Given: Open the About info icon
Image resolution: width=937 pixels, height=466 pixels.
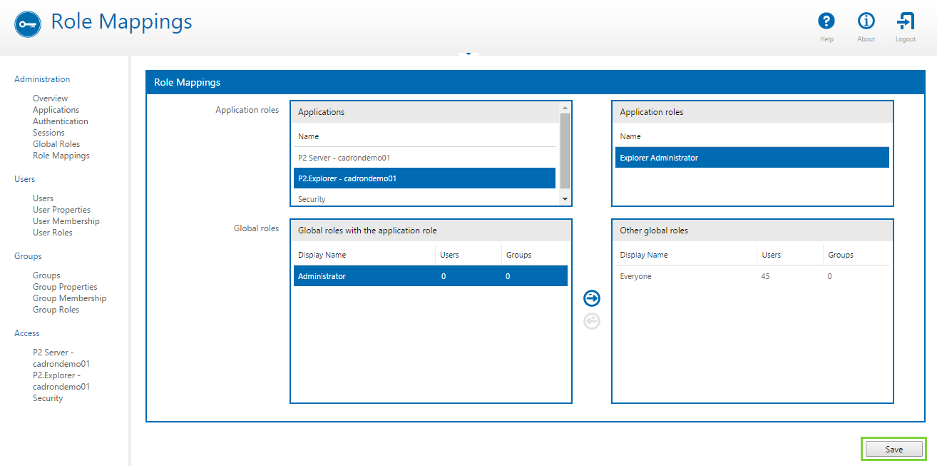Looking at the screenshot, I should [x=866, y=21].
